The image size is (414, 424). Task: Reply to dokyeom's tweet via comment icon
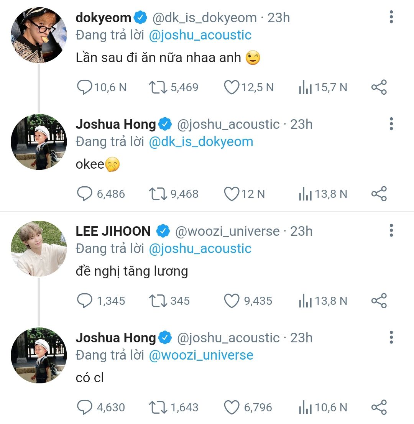(85, 87)
